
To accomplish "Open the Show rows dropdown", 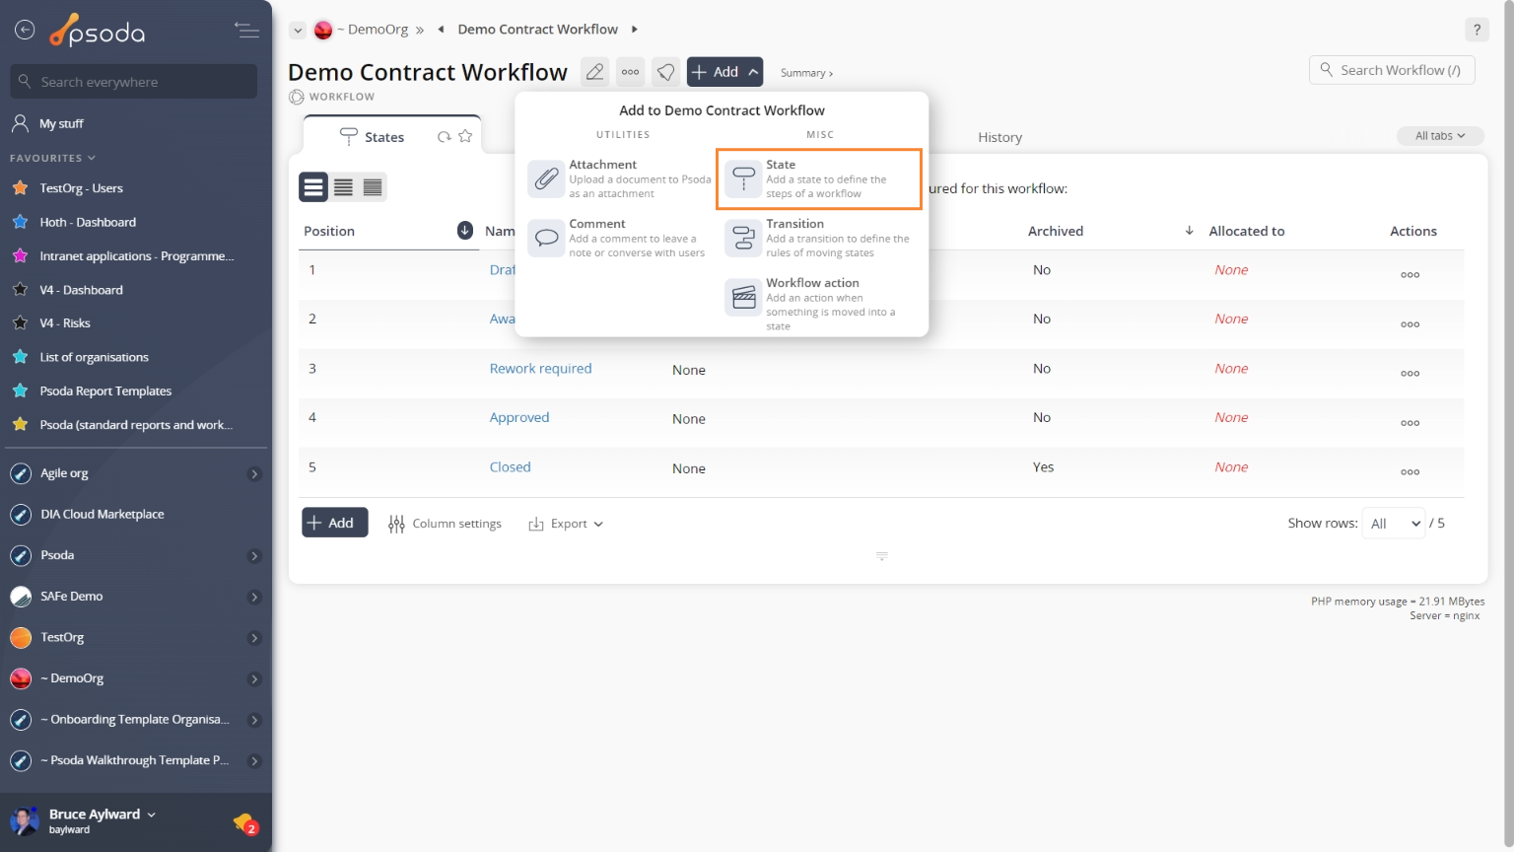I will (x=1395, y=524).
